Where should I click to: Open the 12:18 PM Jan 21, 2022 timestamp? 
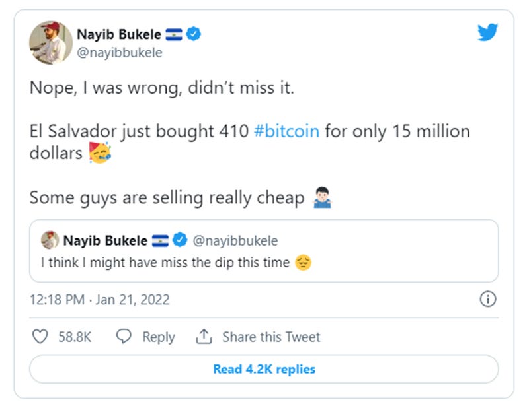tap(100, 299)
